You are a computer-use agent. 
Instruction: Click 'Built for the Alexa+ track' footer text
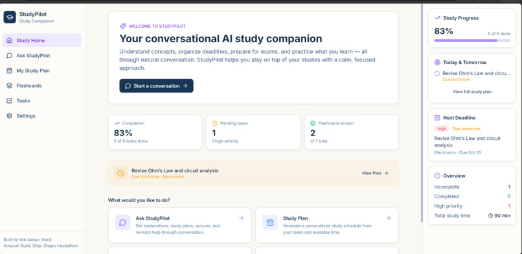coord(28,240)
